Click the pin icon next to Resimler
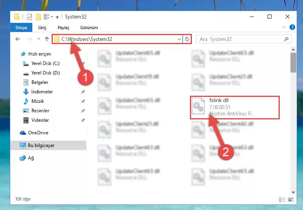 (83, 111)
